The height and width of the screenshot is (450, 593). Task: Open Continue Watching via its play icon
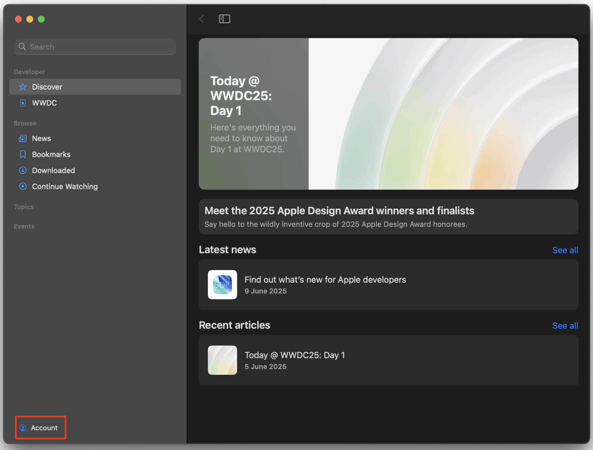tap(23, 186)
